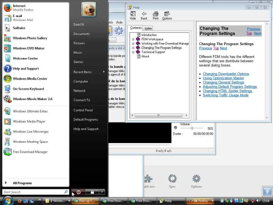This screenshot has height=205, width=273.
Task: Launch Windows Media Player
Action: [x=36, y=121]
